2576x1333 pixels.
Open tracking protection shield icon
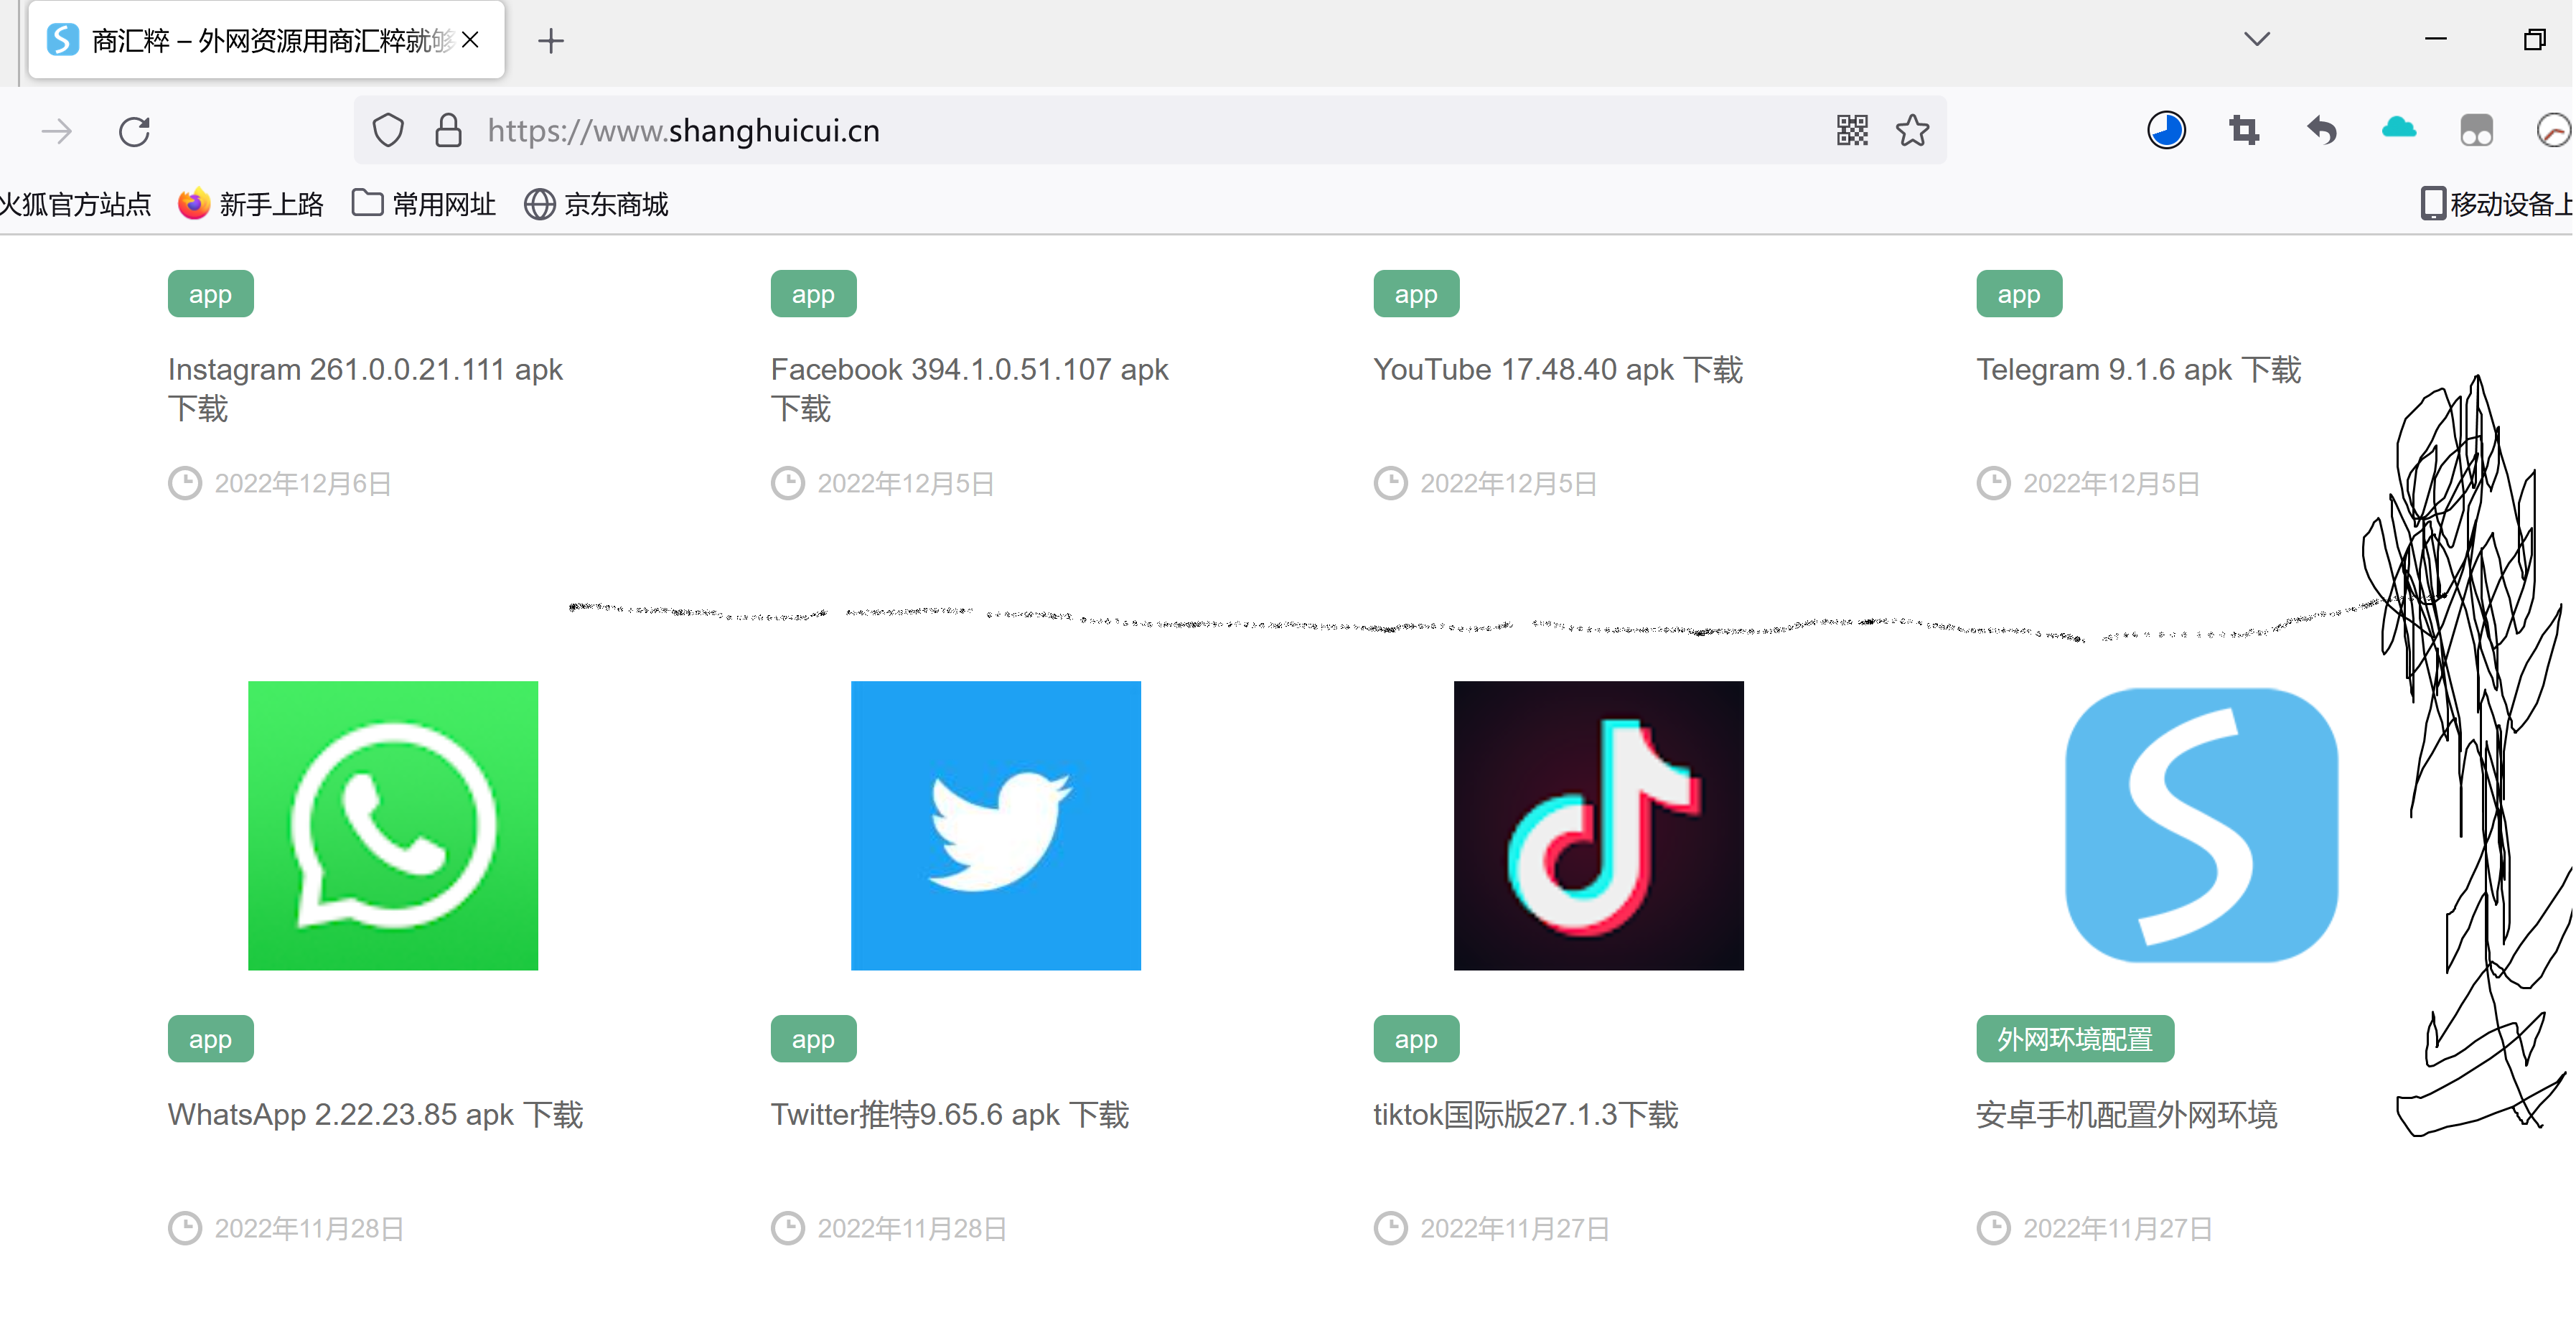[x=388, y=131]
